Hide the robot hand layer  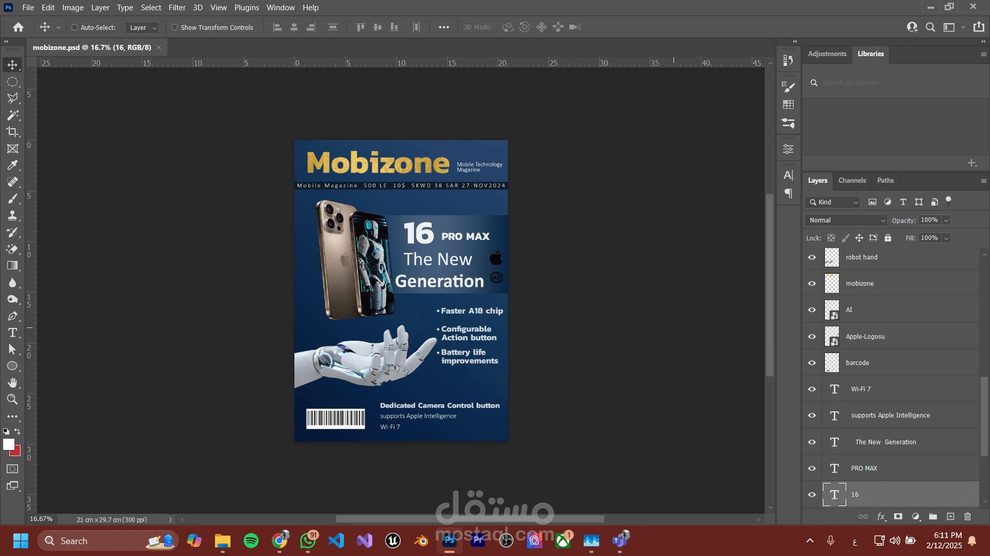point(812,257)
